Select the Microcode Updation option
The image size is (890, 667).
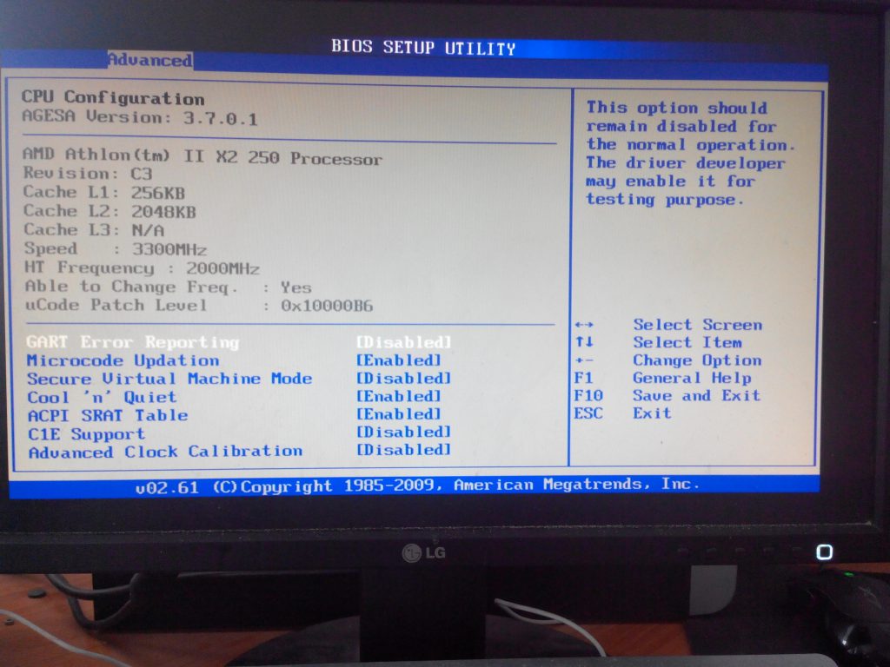123,360
